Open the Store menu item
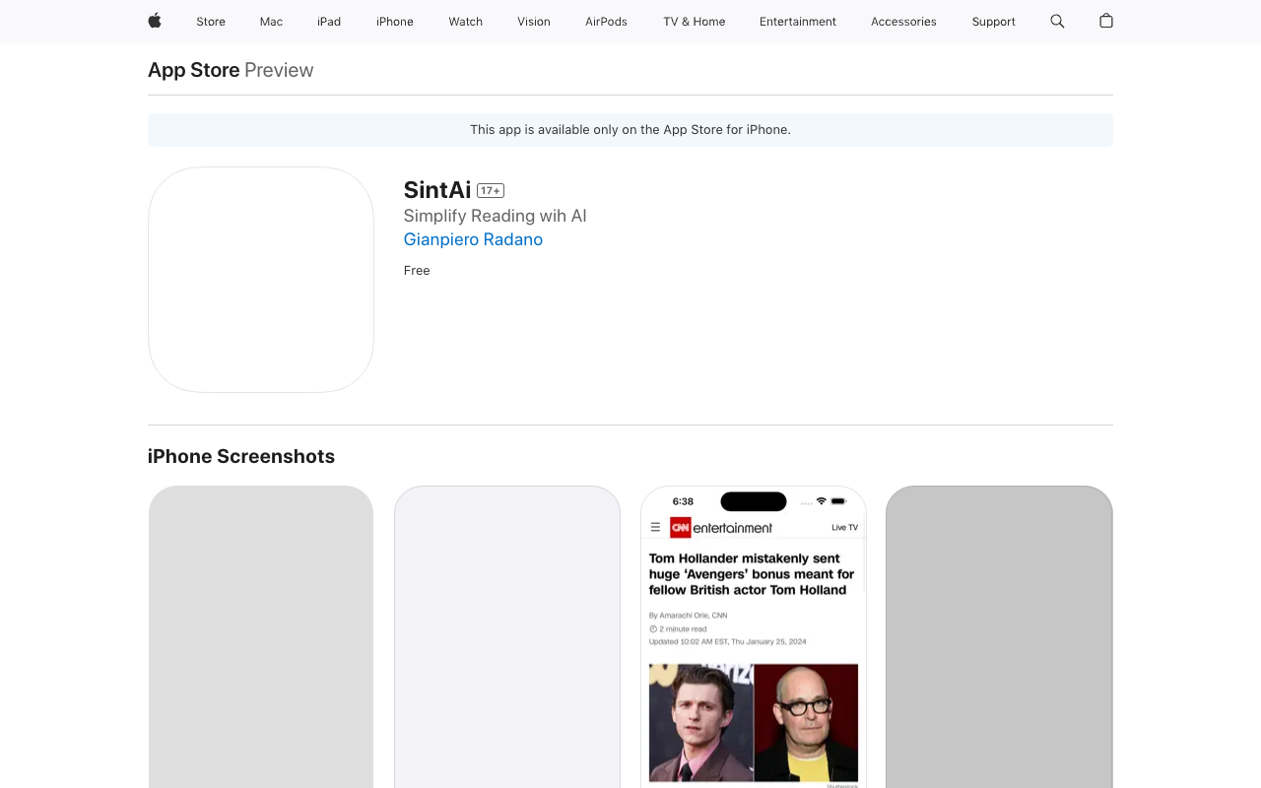This screenshot has height=788, width=1261. [x=211, y=22]
